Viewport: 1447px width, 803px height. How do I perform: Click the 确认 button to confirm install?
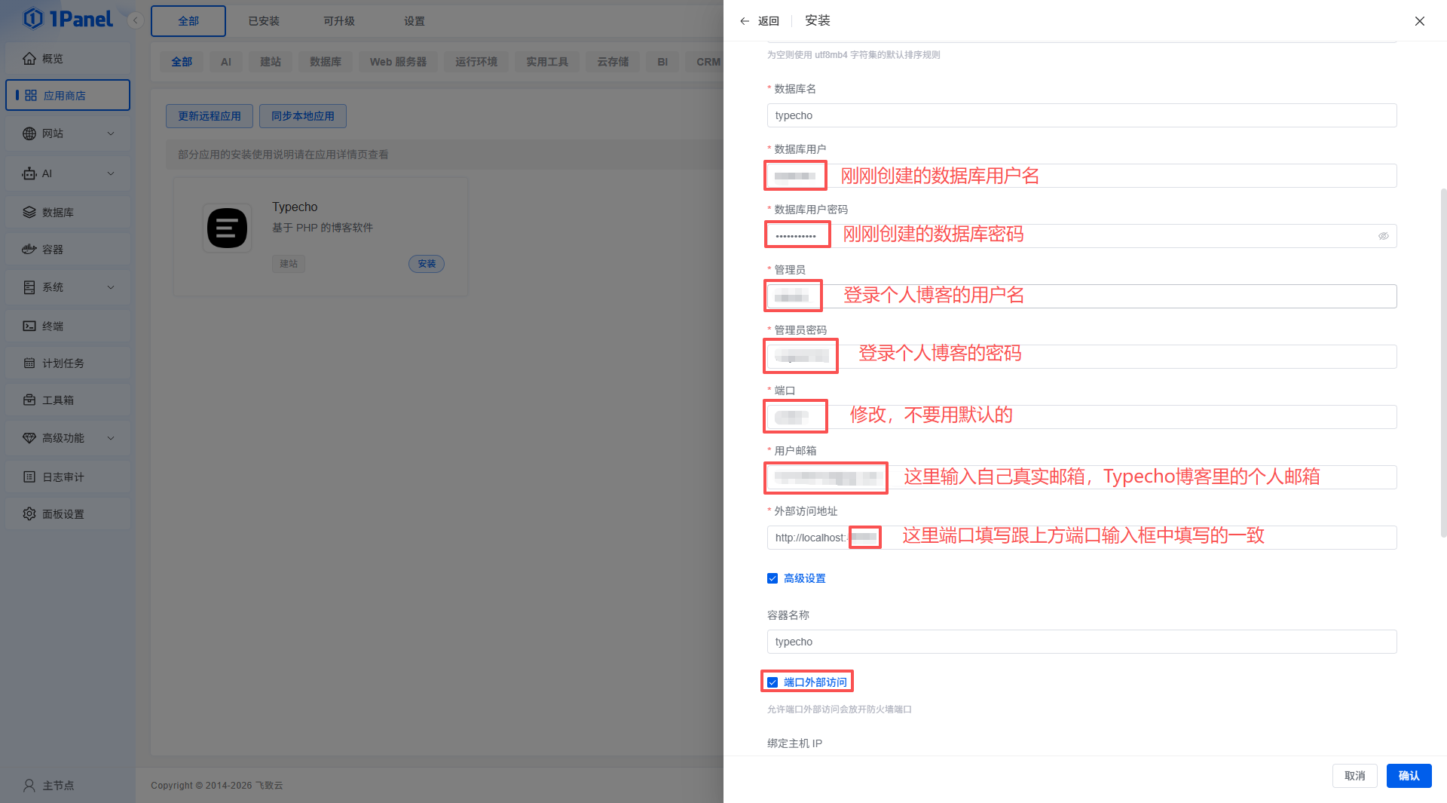coord(1409,776)
